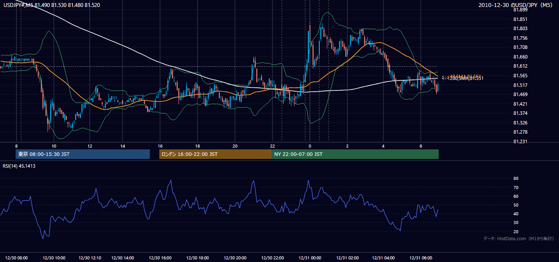The image size is (559, 262).
Task: Click the 12/31 06:00 bottom time label
Action: (421, 258)
